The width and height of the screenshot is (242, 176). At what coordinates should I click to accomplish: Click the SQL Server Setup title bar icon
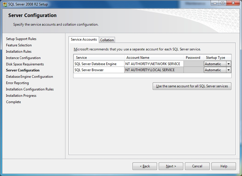tap(5, 4)
